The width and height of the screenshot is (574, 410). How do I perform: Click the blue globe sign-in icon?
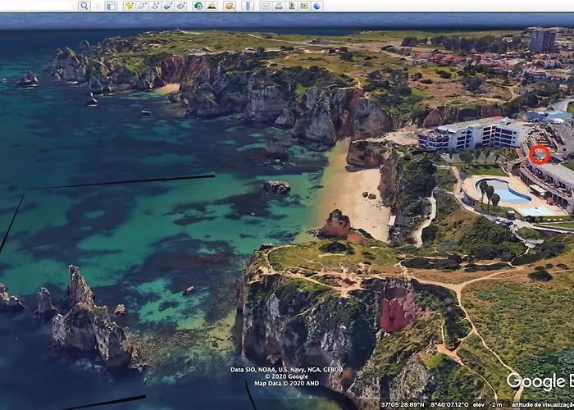tap(317, 6)
